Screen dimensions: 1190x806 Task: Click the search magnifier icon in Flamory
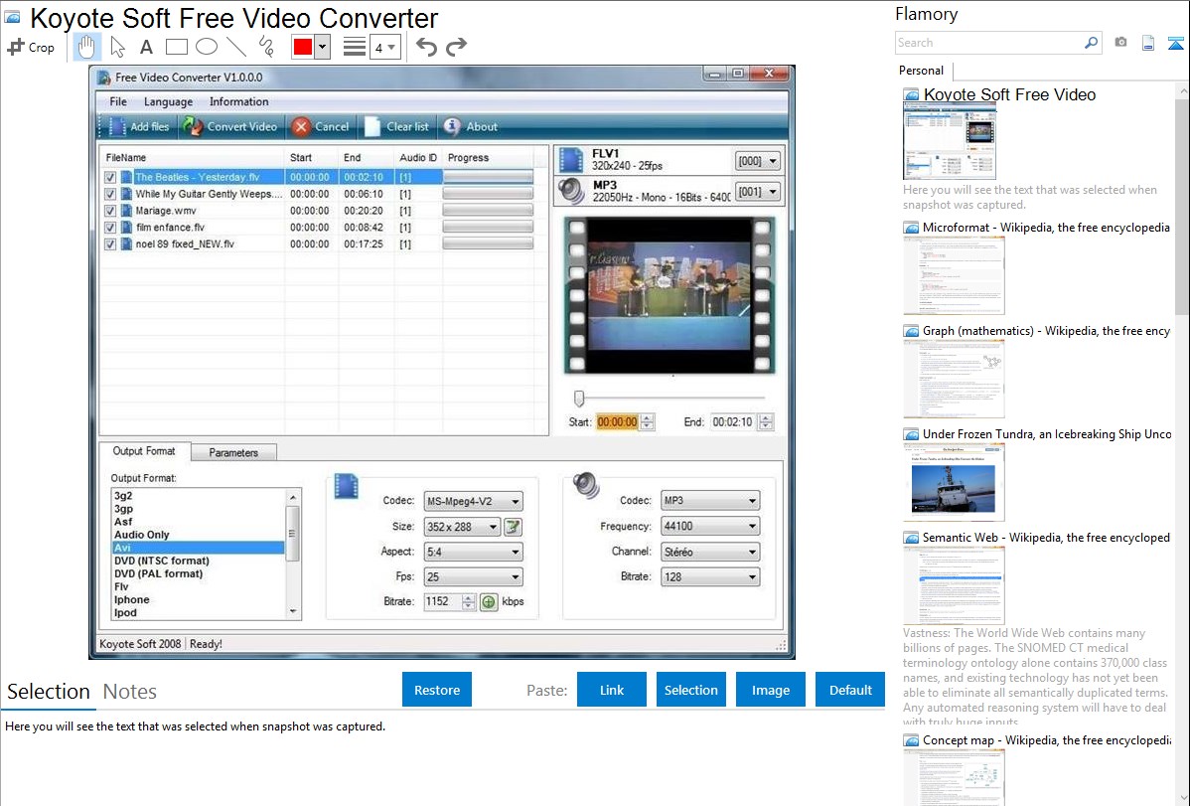[x=1091, y=43]
